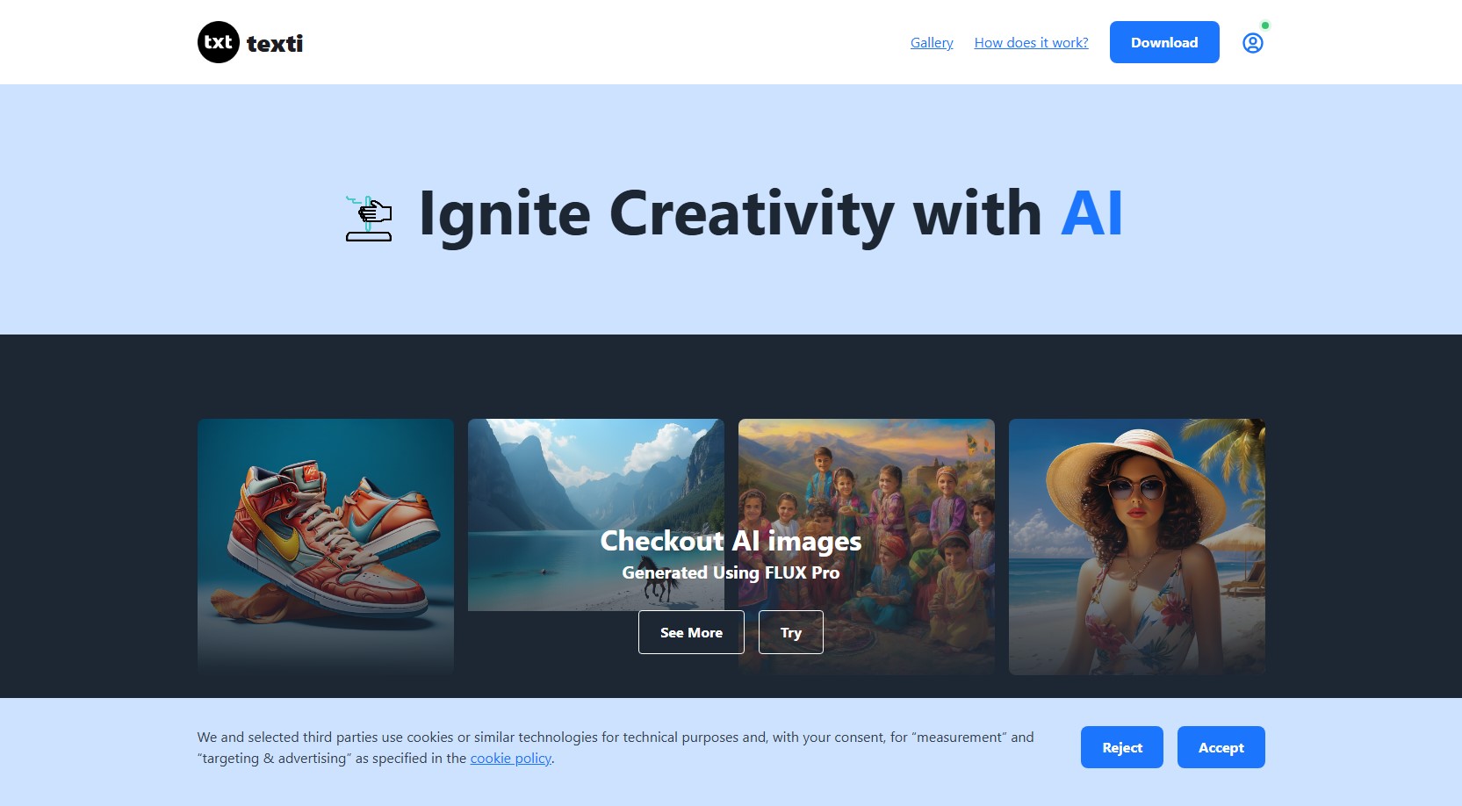Select the colorful sneakers thumbnail
1462x806 pixels.
click(326, 547)
